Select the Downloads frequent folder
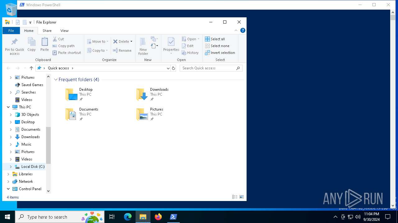 [x=153, y=94]
